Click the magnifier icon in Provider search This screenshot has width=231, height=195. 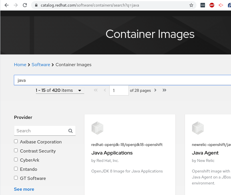tap(71, 131)
